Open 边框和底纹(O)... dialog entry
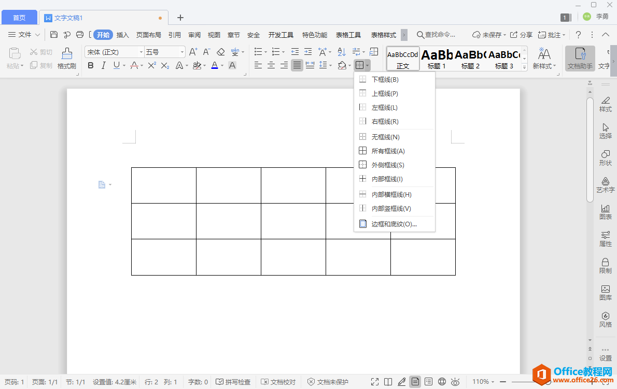 [395, 224]
